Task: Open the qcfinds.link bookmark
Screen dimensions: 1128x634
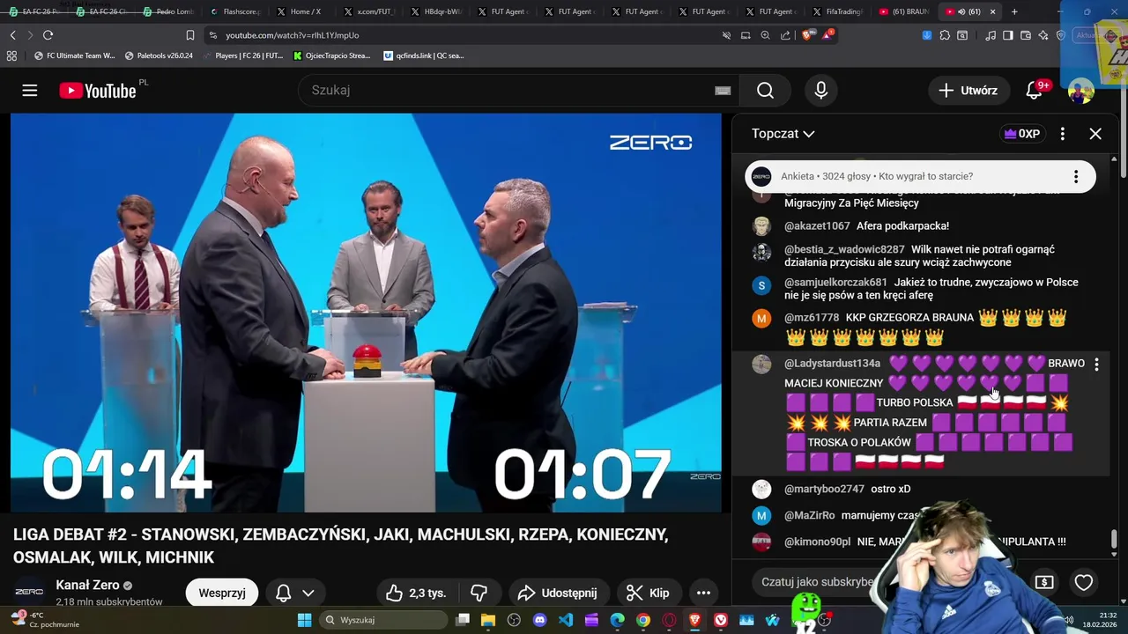Action: 424,55
